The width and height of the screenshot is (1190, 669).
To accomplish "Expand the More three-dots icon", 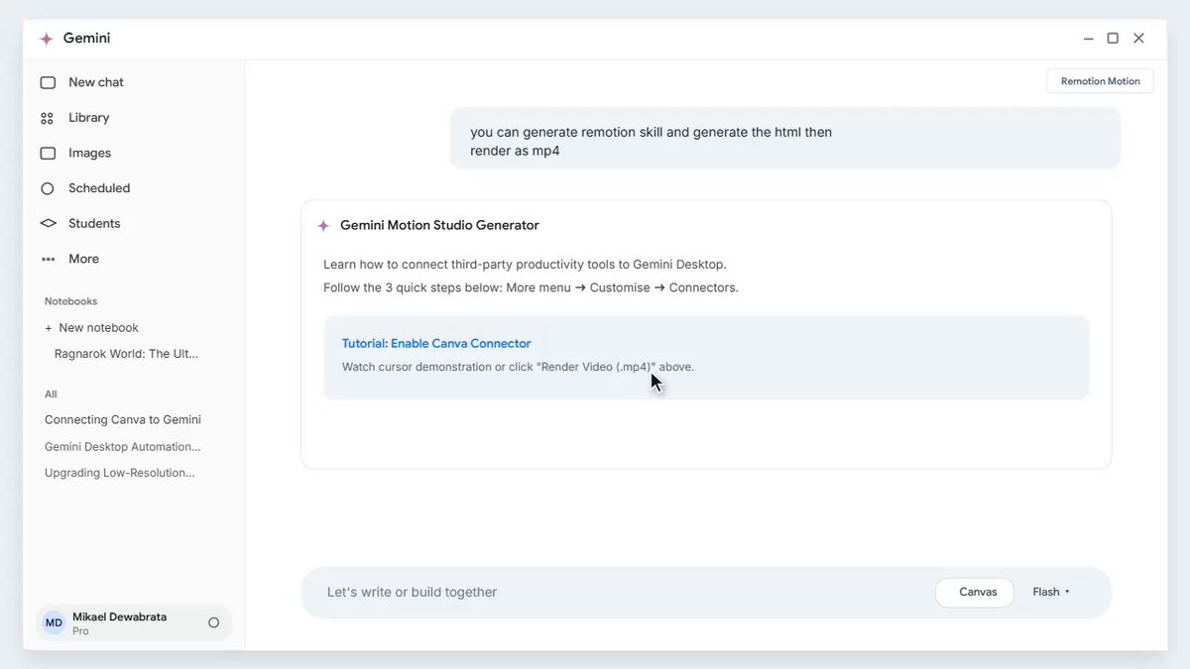I will (48, 260).
